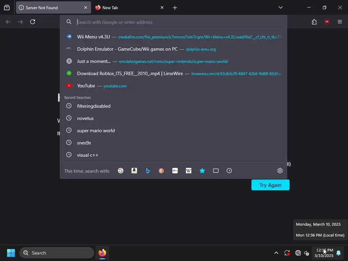Image resolution: width=348 pixels, height=261 pixels.
Task: Search in Bookmarks star icon
Action: (x=202, y=171)
